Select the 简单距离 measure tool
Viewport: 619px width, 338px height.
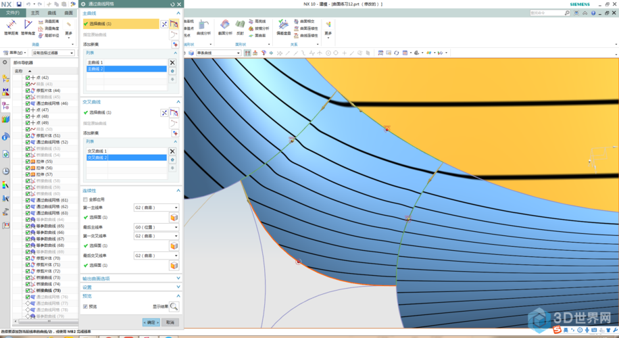click(x=11, y=27)
